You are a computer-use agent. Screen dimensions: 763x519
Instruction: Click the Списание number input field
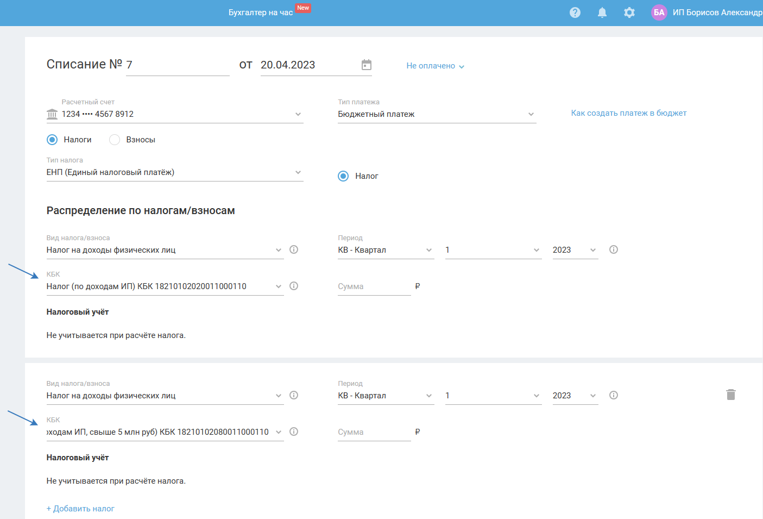178,65
